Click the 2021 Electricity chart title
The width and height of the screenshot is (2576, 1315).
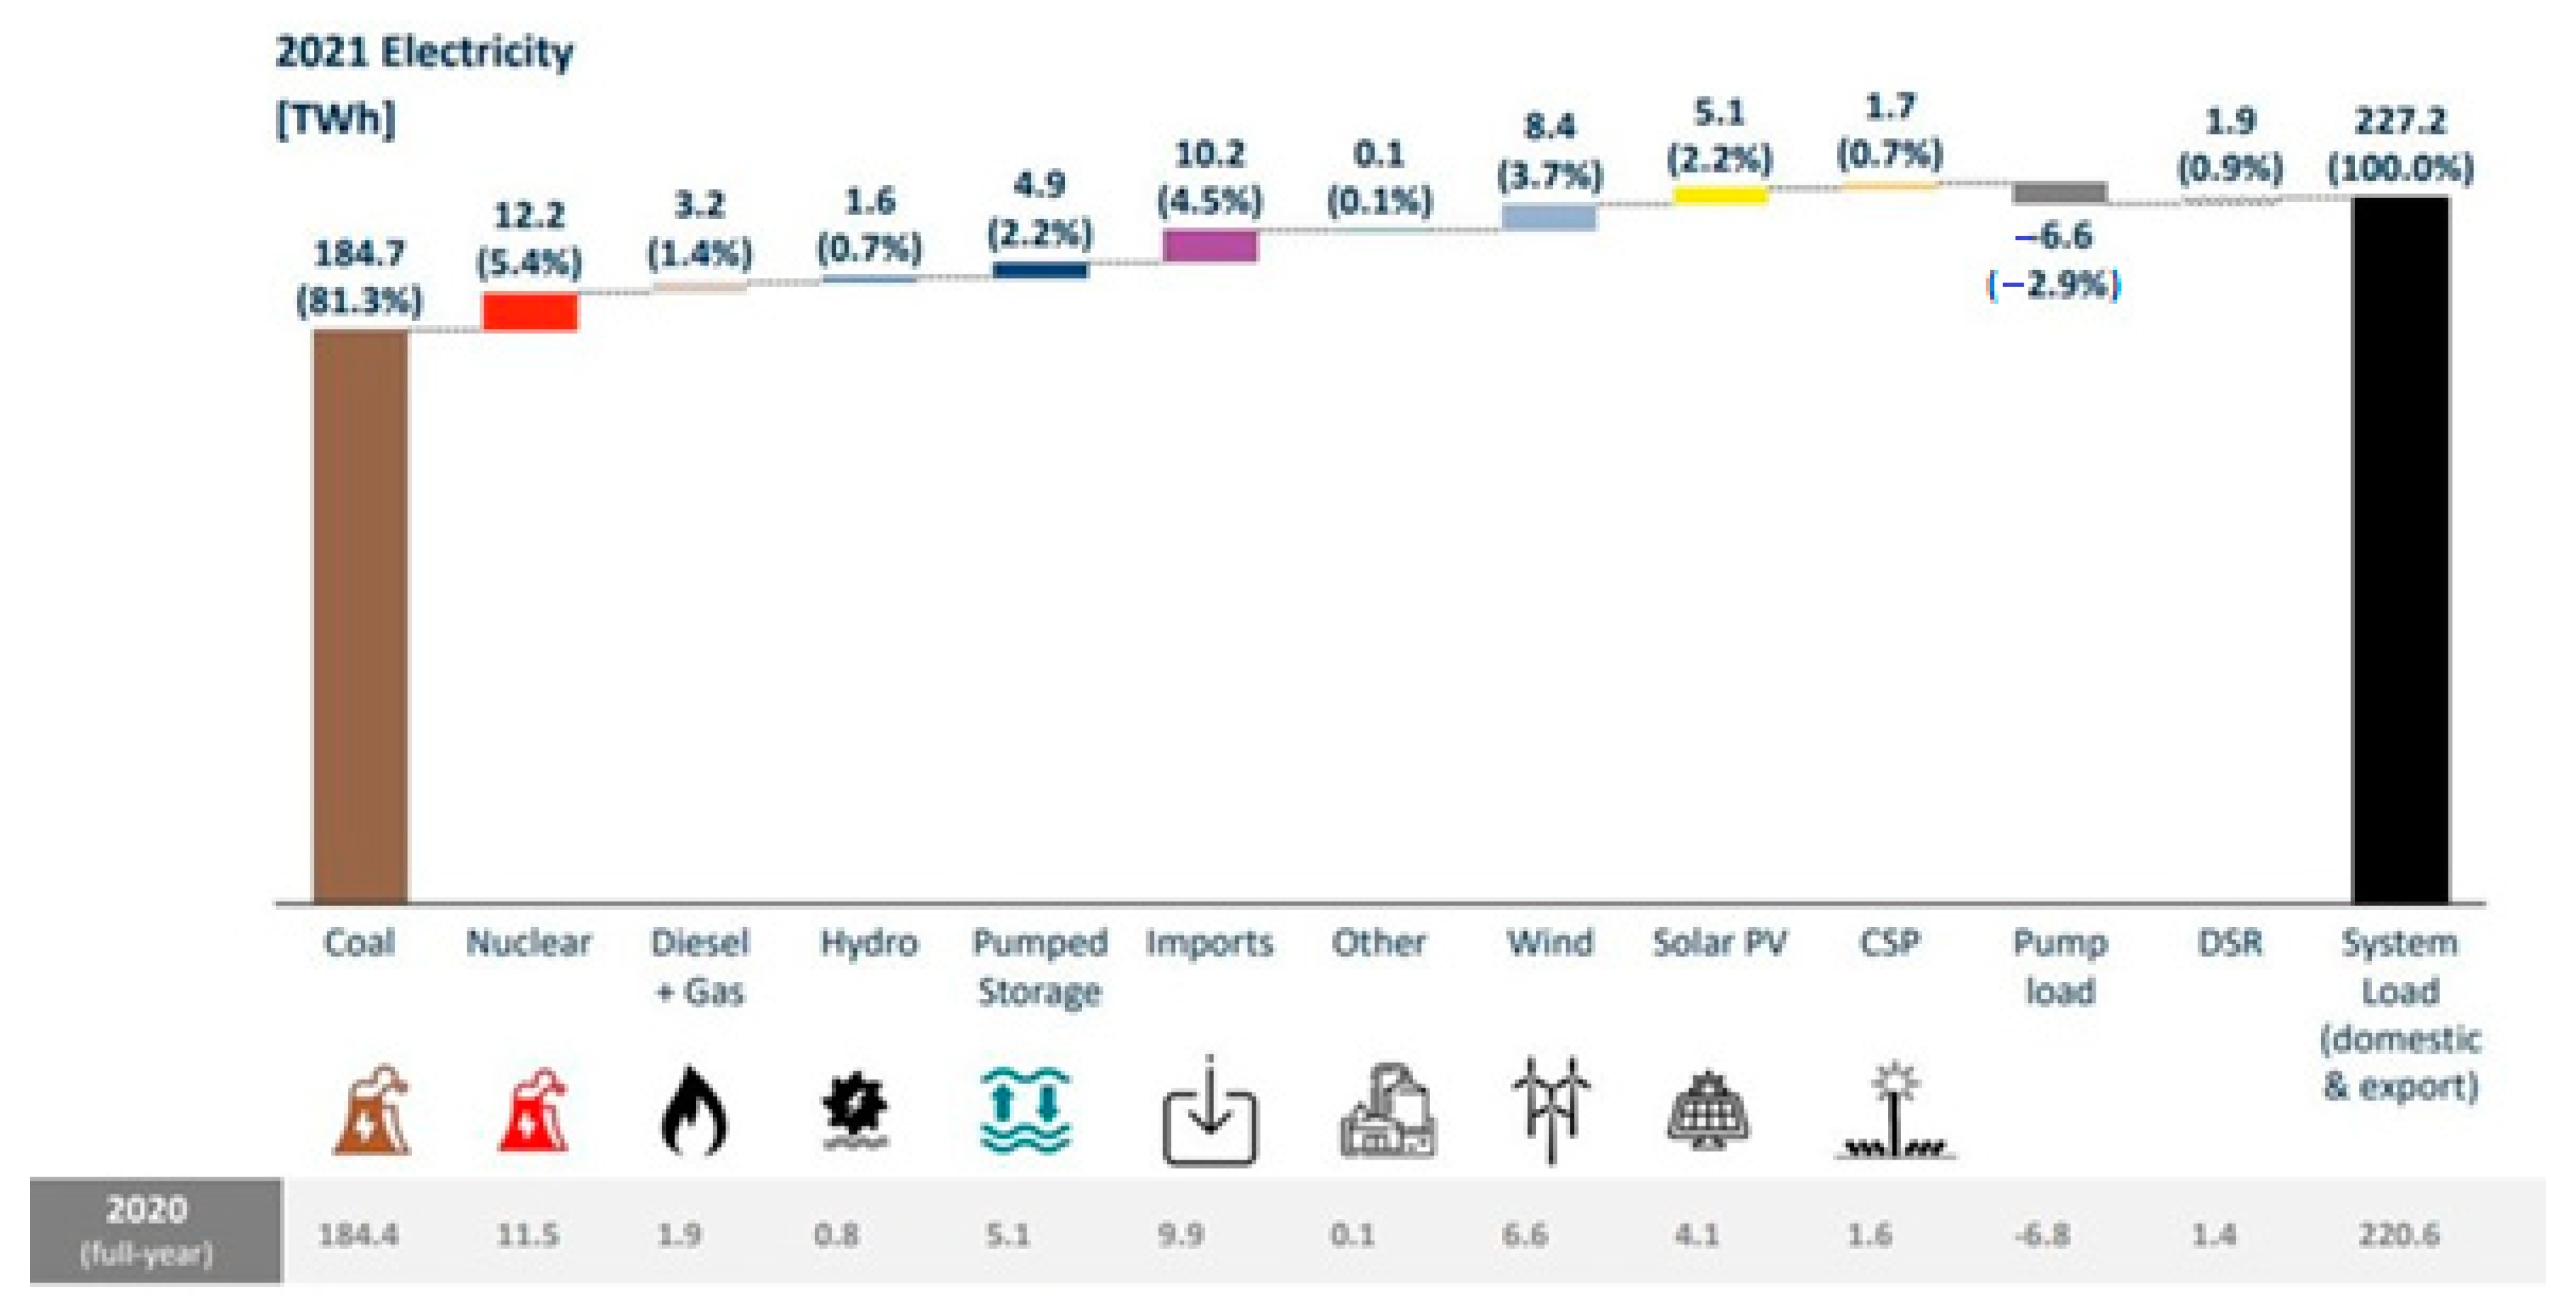pyautogui.click(x=424, y=52)
